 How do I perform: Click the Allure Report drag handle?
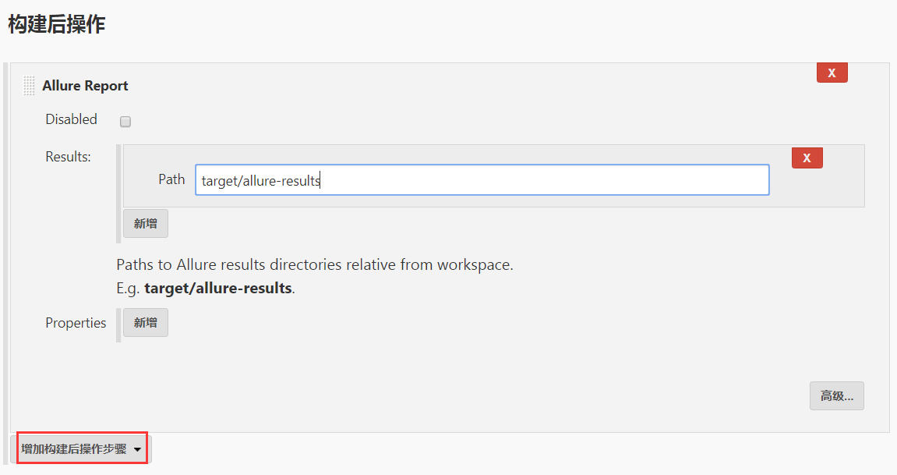[x=29, y=86]
